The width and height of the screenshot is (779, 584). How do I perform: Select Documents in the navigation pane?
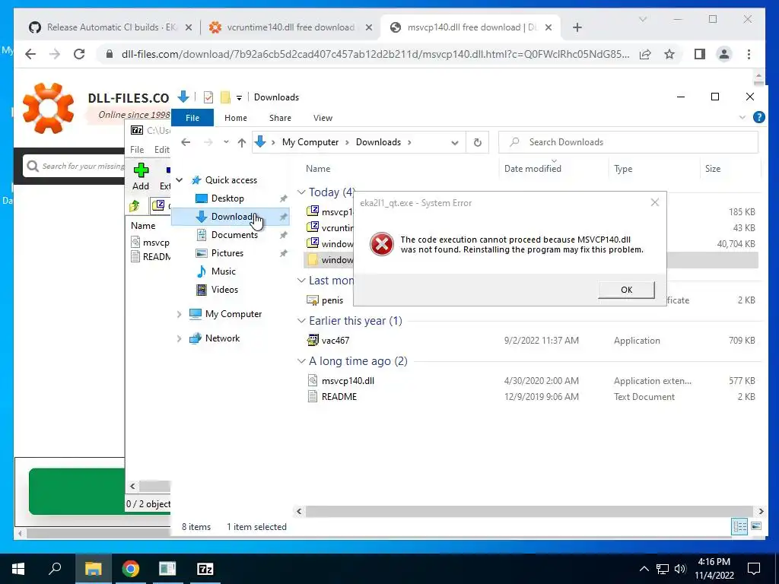coord(234,234)
